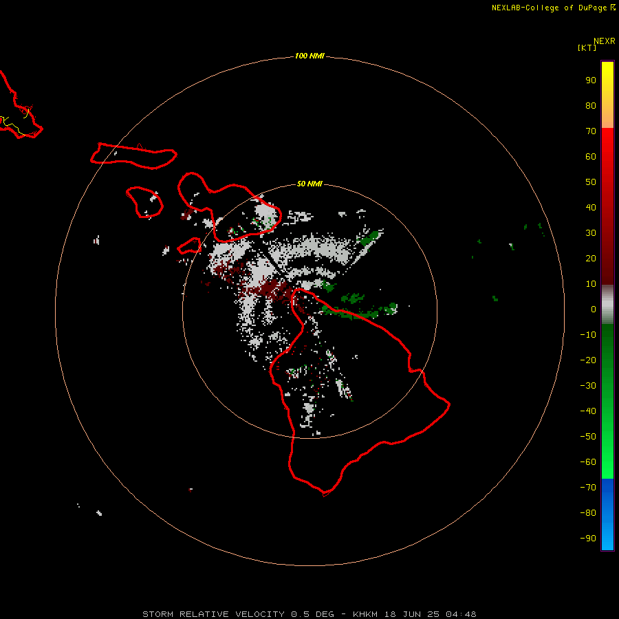
Task: Select the small Kahoolawe island outline
Action: [190, 246]
